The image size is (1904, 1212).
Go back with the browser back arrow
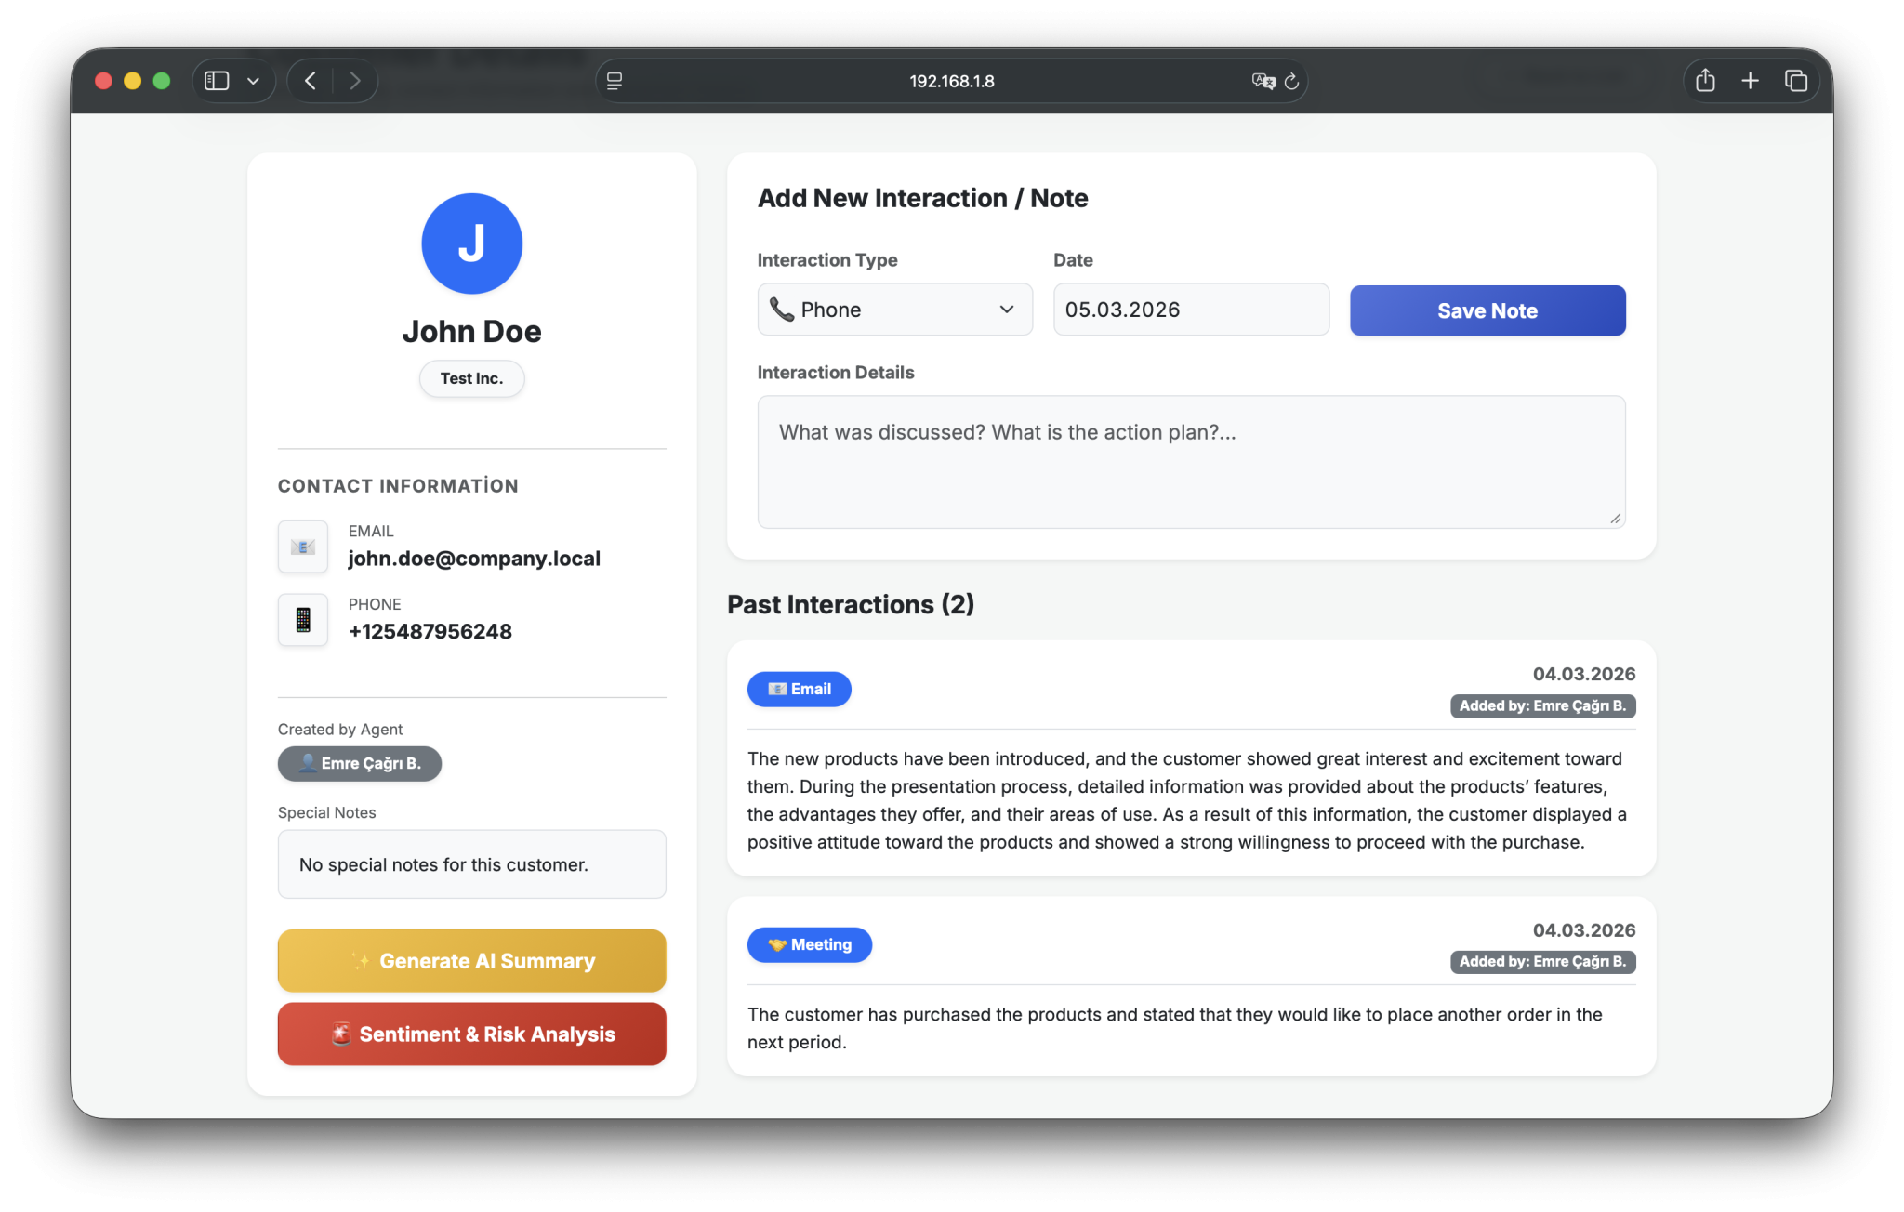311,81
